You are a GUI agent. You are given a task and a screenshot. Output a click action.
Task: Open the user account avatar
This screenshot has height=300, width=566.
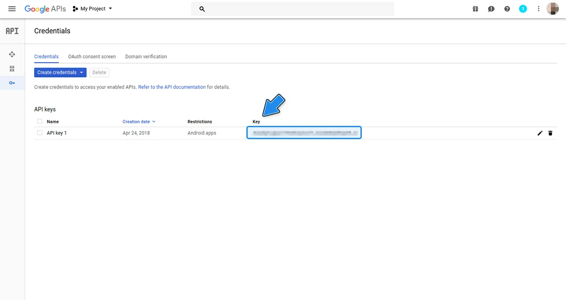point(553,8)
